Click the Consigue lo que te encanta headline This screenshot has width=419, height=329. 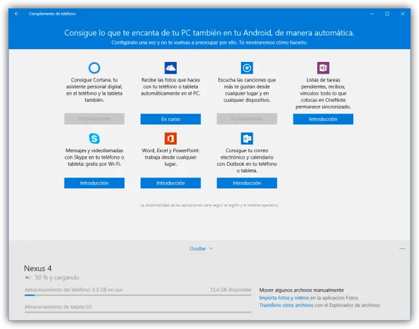click(x=209, y=33)
